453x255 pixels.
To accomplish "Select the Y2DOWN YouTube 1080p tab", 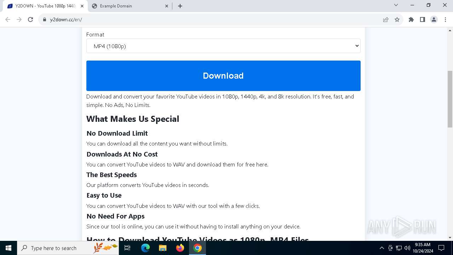I will 45,6.
